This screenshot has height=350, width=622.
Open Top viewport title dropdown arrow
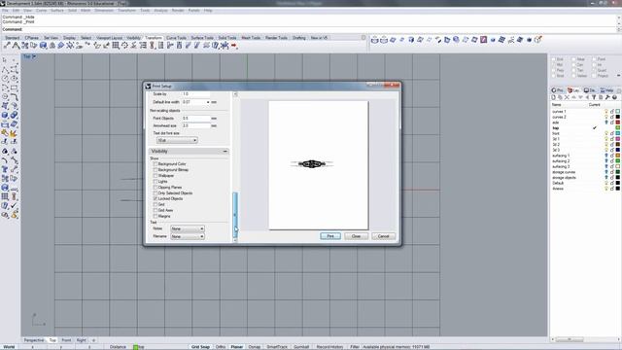(34, 56)
